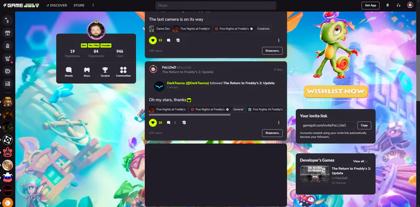Image resolution: width=420 pixels, height=207 pixels.
Task: Open the quests icon with red dot
Action: pos(8,58)
